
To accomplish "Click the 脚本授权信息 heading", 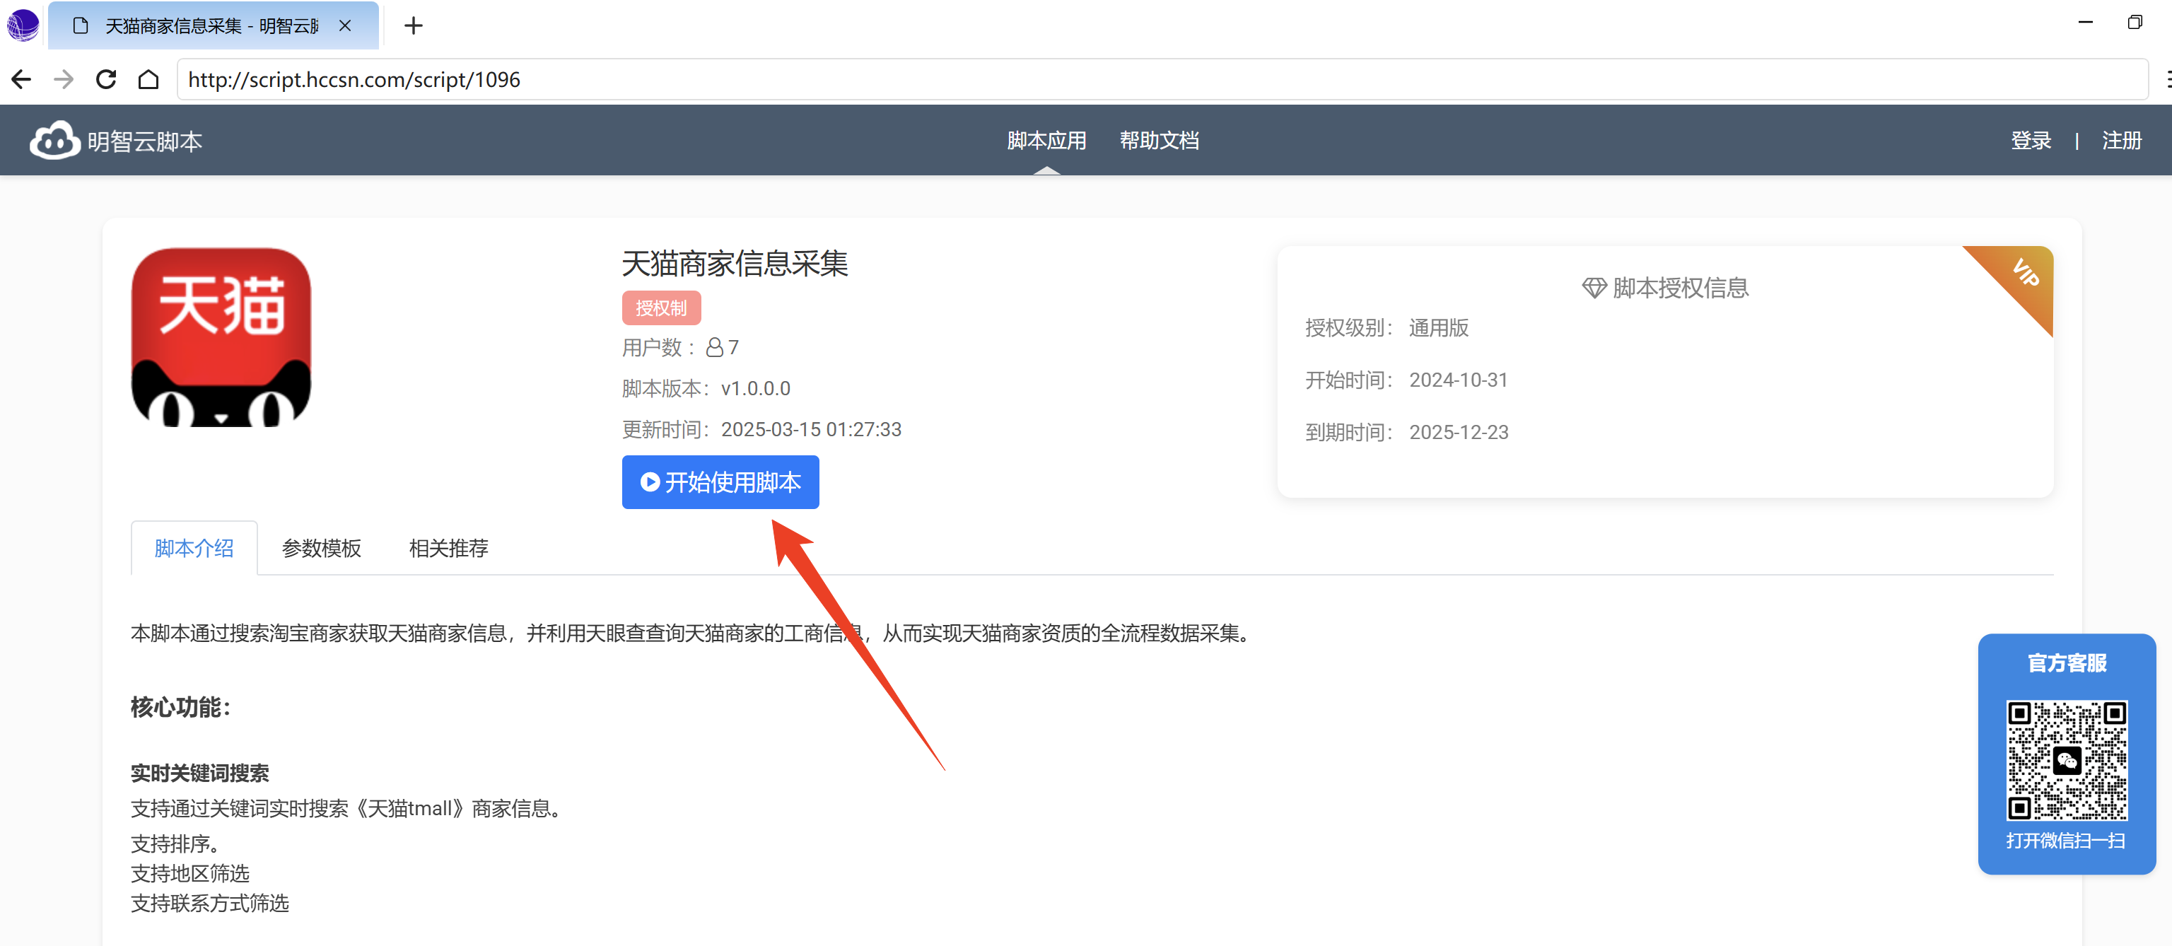I will coord(1680,288).
